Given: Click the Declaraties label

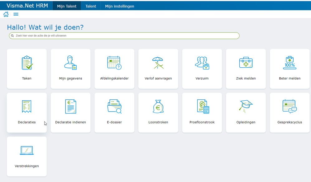Looking at the screenshot, I should (x=27, y=122).
